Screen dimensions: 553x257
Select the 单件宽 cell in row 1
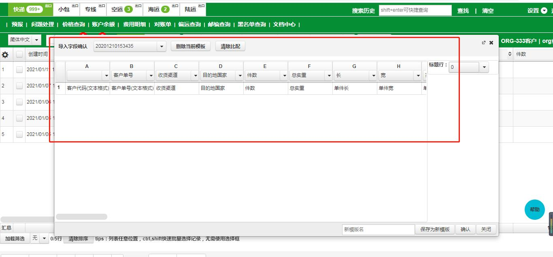[399, 88]
